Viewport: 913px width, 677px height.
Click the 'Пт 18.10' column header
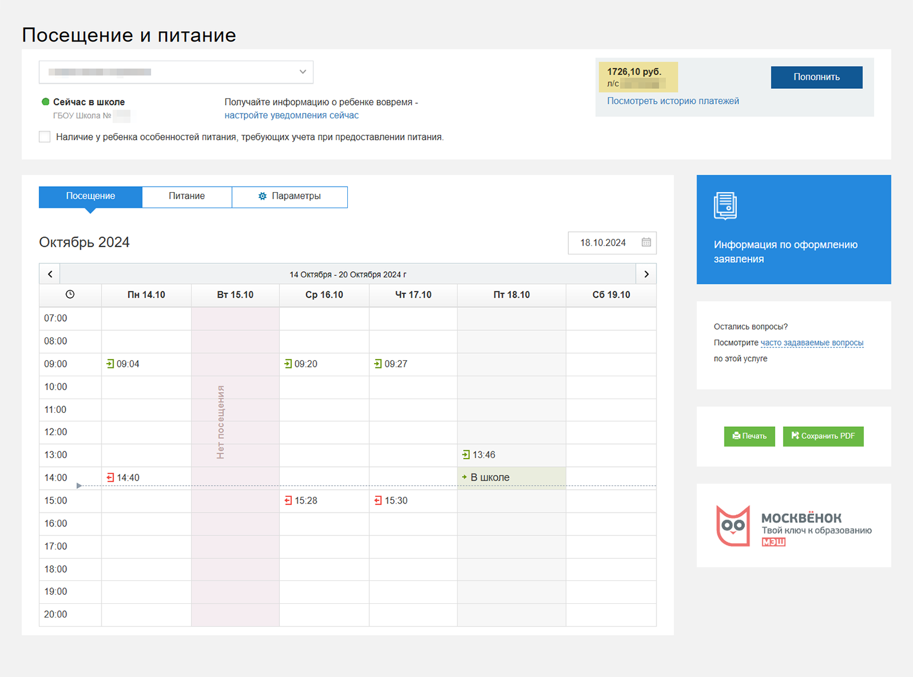(512, 295)
